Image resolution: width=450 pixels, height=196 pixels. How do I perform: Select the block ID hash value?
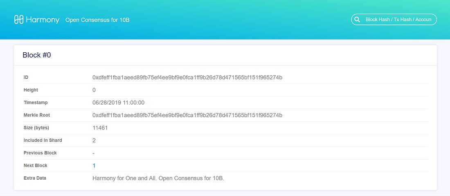click(x=187, y=77)
